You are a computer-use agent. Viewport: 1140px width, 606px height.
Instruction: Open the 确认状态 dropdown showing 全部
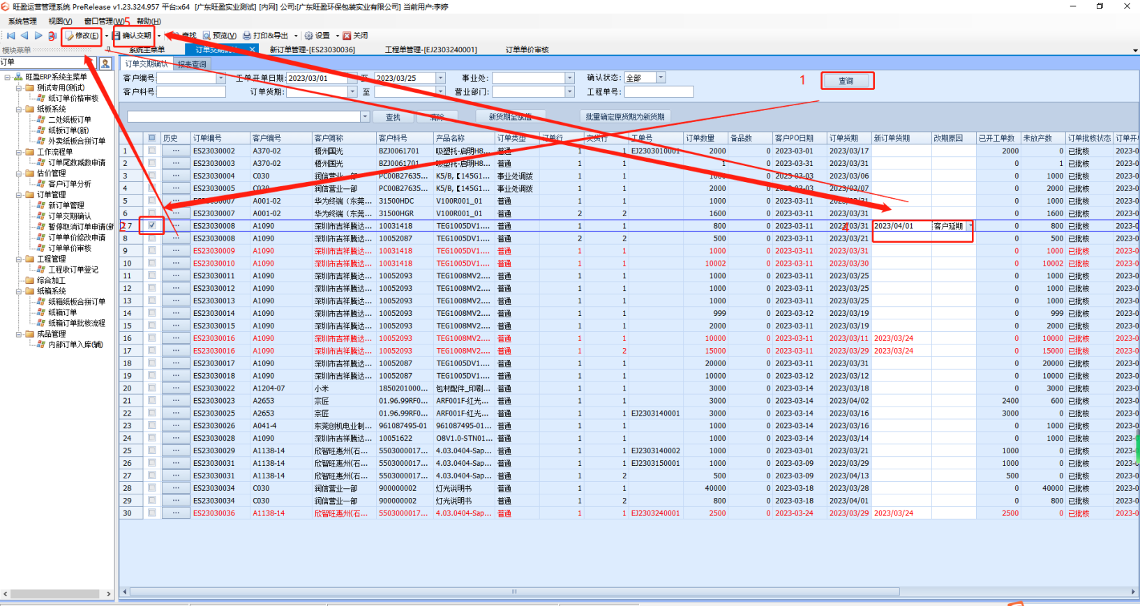click(661, 77)
